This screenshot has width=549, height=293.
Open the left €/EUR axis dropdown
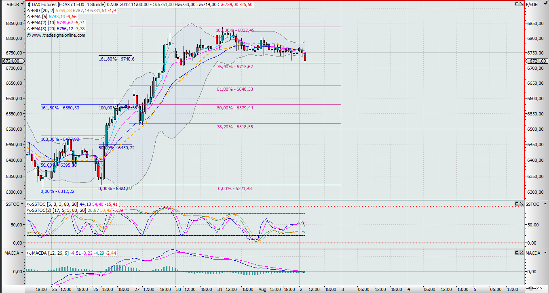click(21, 4)
